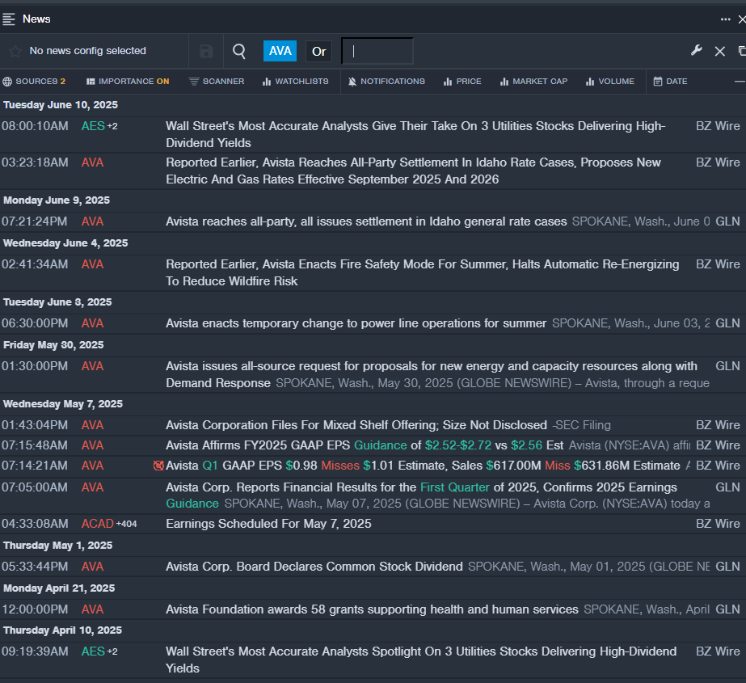
Task: Click +2 tickers badge on 09:19:39AM row
Action: 112,651
